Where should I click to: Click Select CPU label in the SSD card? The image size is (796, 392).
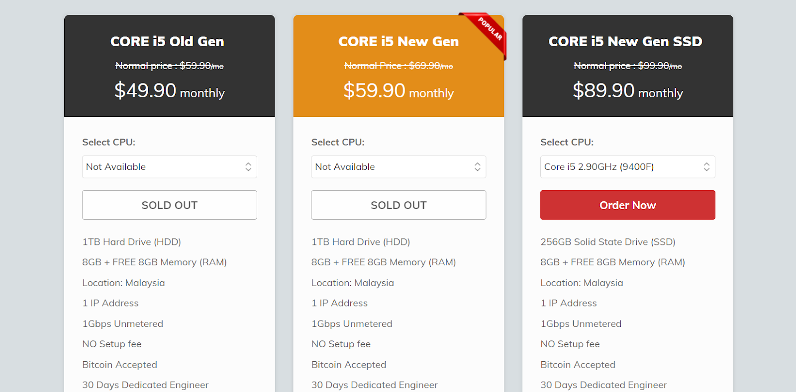567,142
